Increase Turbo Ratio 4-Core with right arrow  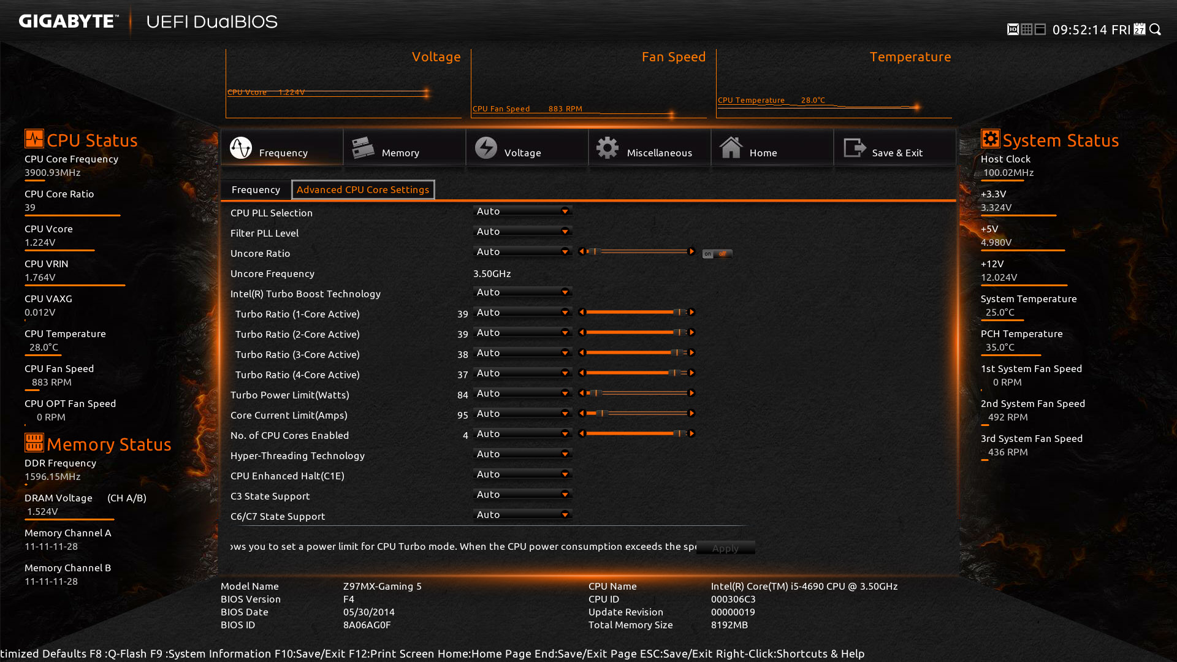point(691,373)
